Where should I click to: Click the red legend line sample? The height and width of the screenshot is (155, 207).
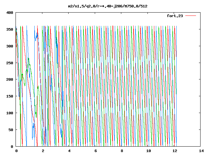[191, 16]
